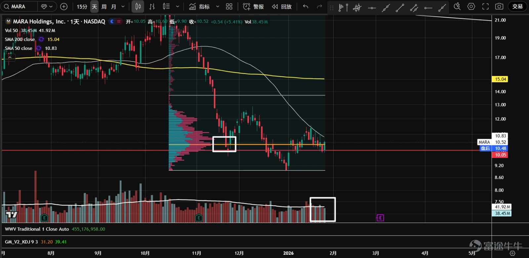The image size is (529, 258).
Task: Click the MARA 10.52 last price label
Action: 493,142
